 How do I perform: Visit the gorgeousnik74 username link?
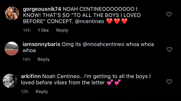[x=42, y=9]
